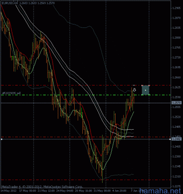The width and height of the screenshot is (183, 194).
Task: Click the 1.2310 price axis label
Action: 176,176
